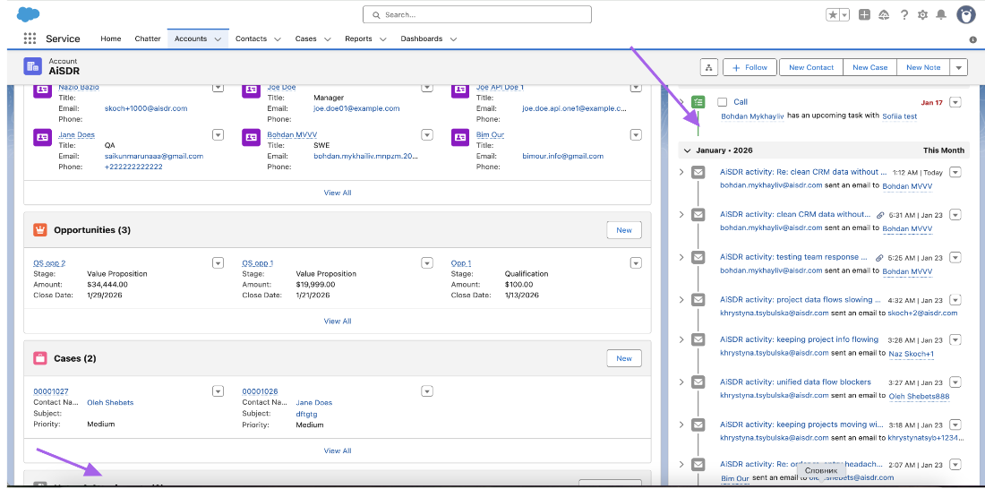Open AiSDR activity: keeping project info flowing
Image resolution: width=985 pixels, height=489 pixels.
(x=799, y=339)
